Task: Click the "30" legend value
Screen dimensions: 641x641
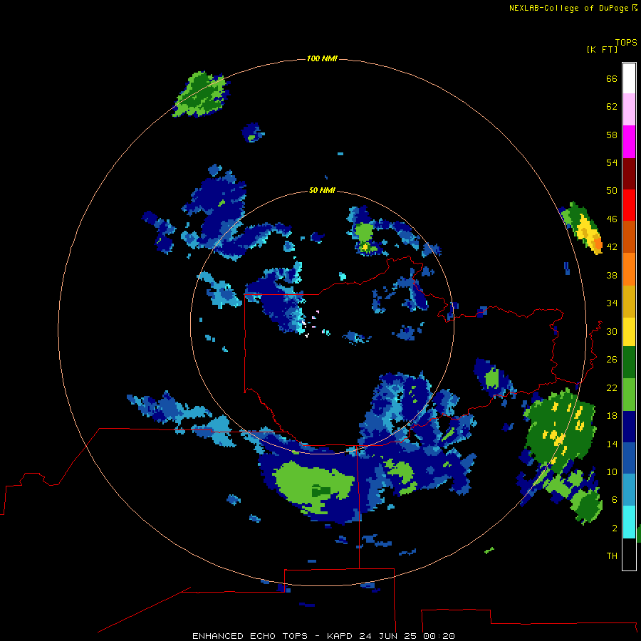Action: click(612, 331)
